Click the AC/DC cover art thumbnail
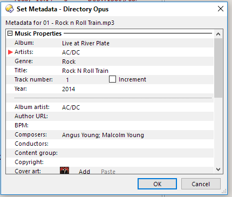The width and height of the screenshot is (232, 197). [x=64, y=171]
